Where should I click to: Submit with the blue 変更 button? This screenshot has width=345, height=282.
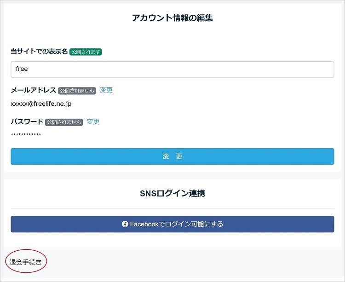point(172,156)
